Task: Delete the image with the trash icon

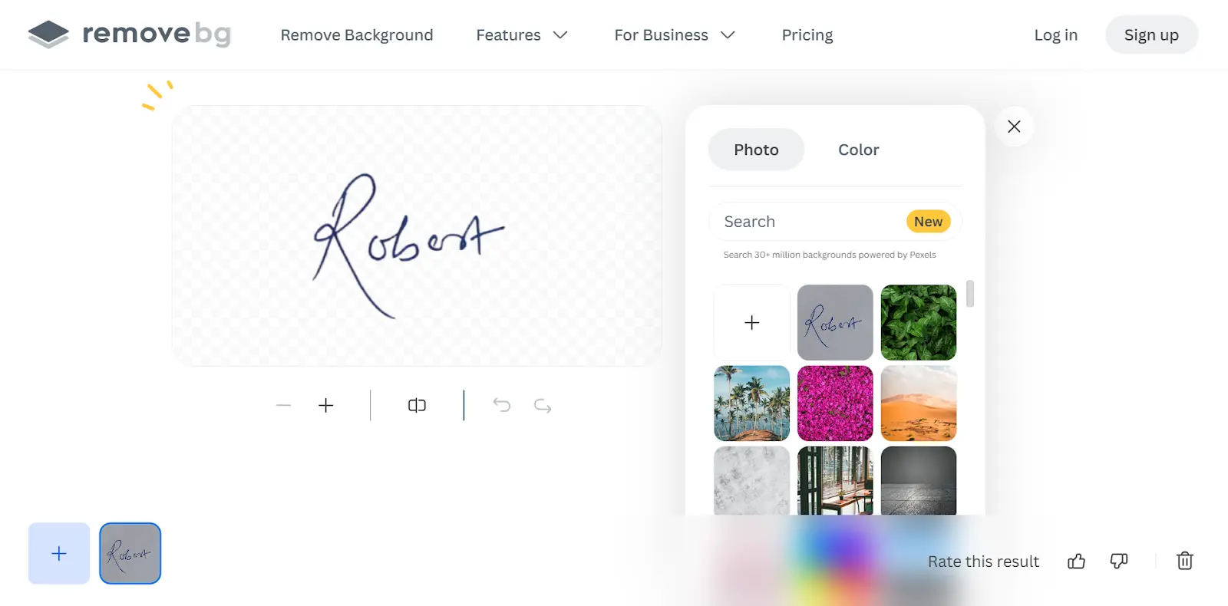Action: (x=1185, y=561)
